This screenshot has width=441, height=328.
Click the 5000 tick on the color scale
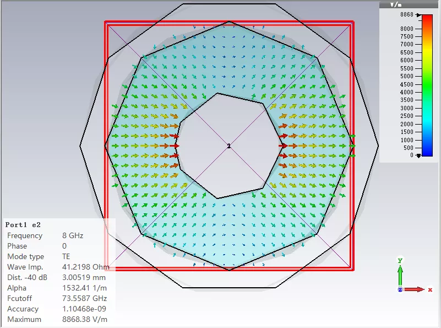pyautogui.click(x=407, y=76)
